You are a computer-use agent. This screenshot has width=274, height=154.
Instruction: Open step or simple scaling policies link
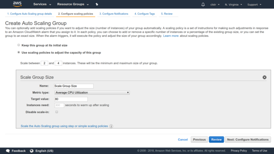(64, 126)
